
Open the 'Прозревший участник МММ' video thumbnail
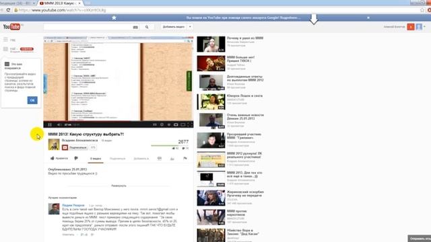tap(211, 140)
